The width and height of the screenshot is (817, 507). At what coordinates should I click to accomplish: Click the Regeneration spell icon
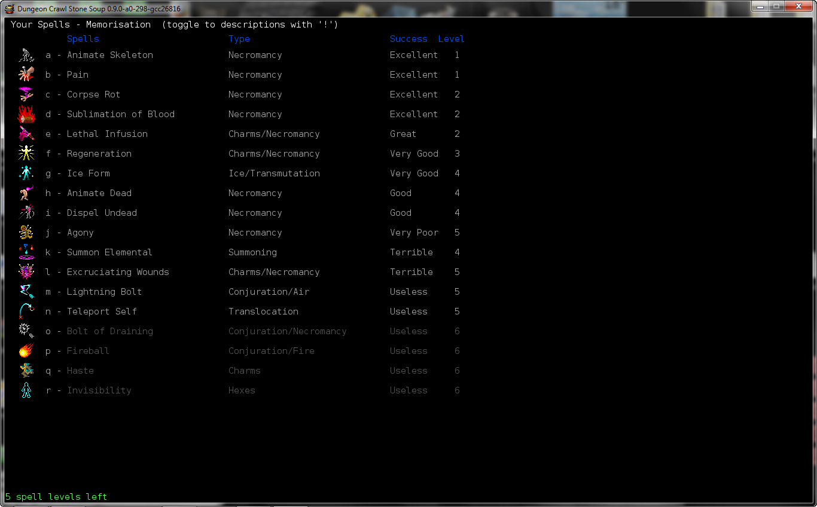26,154
